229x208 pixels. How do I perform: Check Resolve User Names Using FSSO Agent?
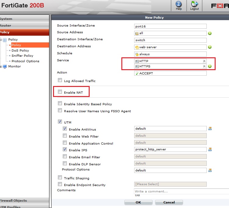point(60,110)
